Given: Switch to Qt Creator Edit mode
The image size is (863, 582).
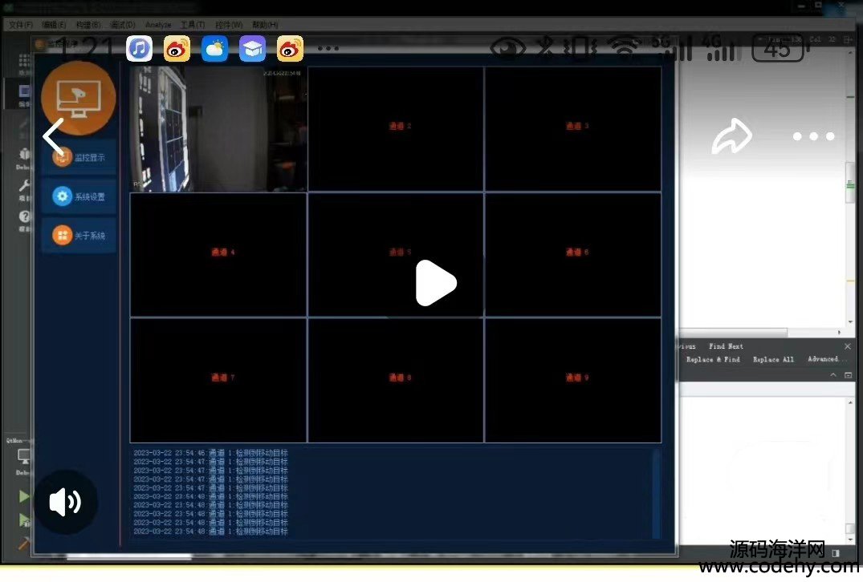Looking at the screenshot, I should pos(24,94).
